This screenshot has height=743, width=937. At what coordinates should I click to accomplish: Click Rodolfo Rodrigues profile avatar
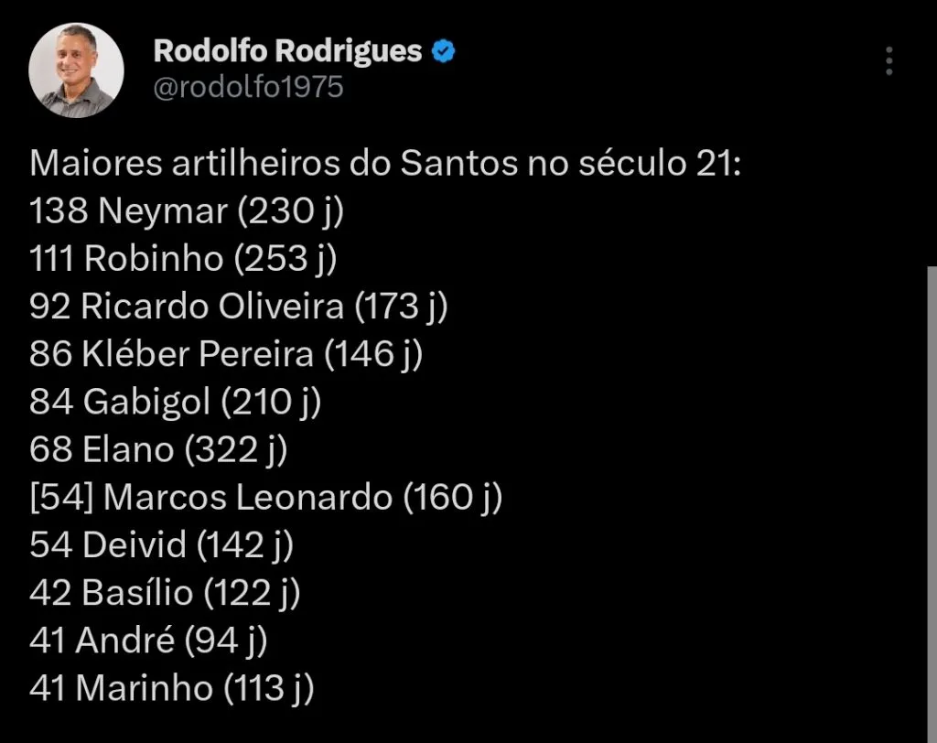77,66
